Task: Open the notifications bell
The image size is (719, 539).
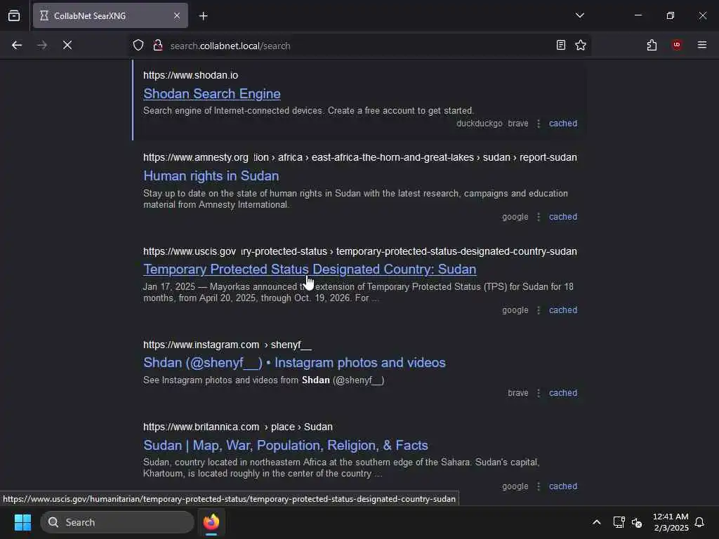Action: pyautogui.click(x=699, y=522)
